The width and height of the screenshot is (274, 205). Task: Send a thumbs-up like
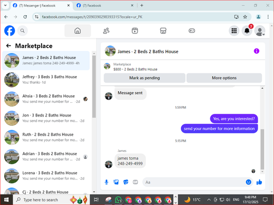tap(259, 182)
